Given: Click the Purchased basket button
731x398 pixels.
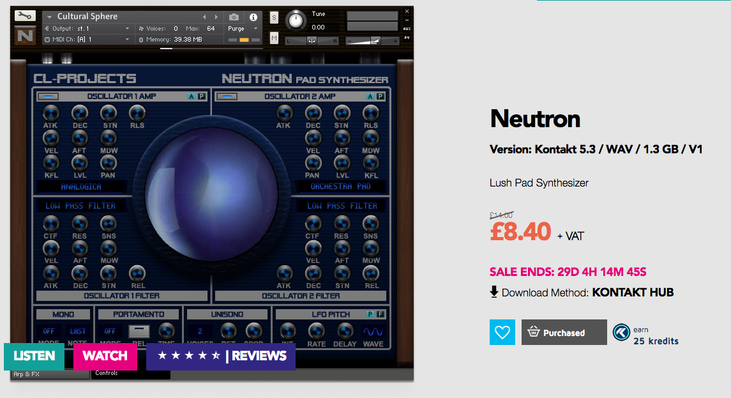Looking at the screenshot, I should pos(564,332).
